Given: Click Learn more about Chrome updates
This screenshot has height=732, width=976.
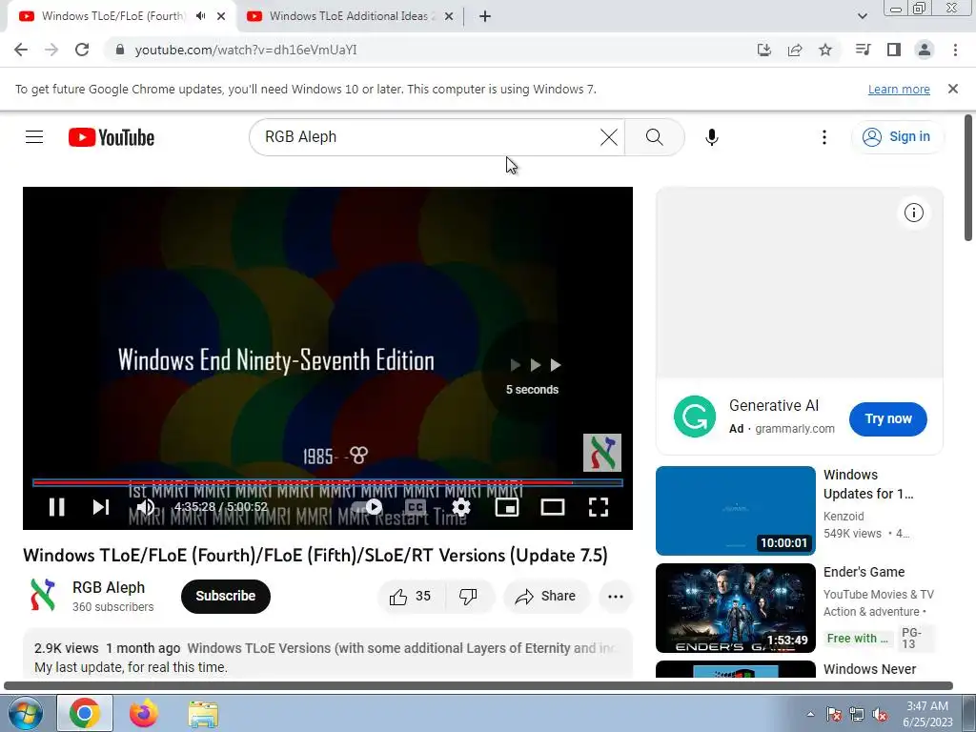Looking at the screenshot, I should click(899, 89).
